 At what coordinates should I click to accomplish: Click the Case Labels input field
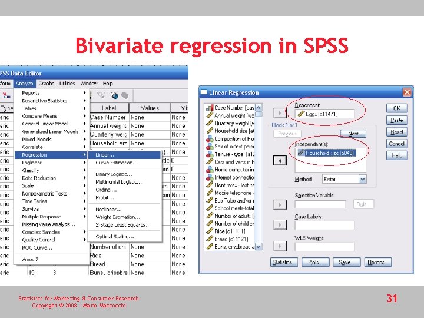pyautogui.click(x=324, y=225)
